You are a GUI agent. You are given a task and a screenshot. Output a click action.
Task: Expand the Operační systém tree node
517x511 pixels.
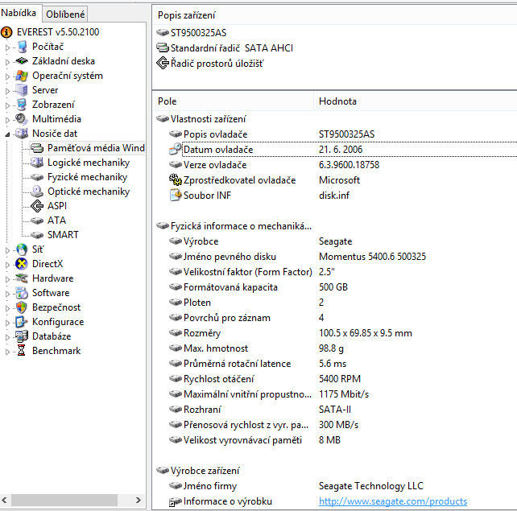click(x=8, y=76)
